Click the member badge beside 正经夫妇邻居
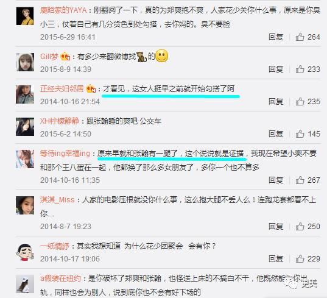The width and height of the screenshot is (327, 298). (x=91, y=89)
